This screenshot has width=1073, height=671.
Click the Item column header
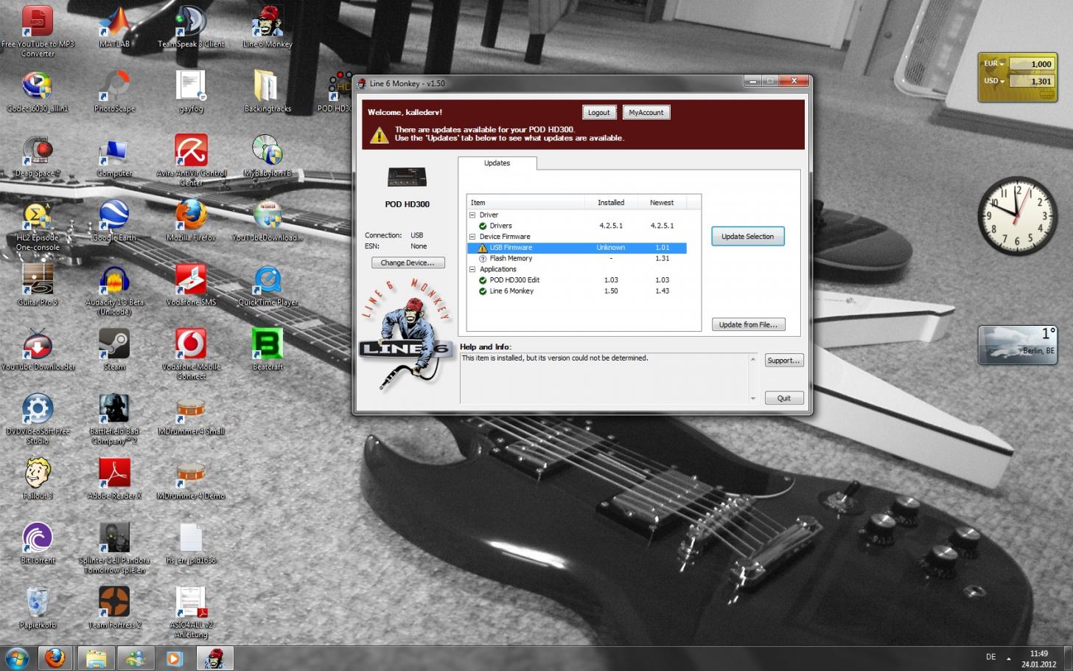(x=526, y=203)
